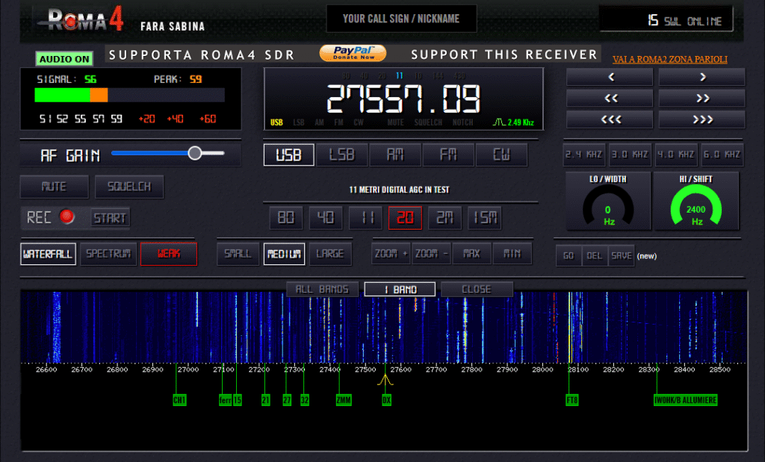Screen dimensions: 765x462
Task: Click the call sign / nickname field
Action: click(401, 19)
